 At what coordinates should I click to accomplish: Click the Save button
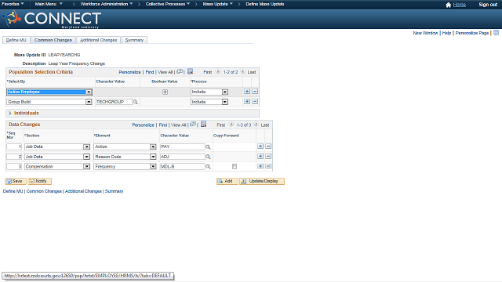point(16,181)
